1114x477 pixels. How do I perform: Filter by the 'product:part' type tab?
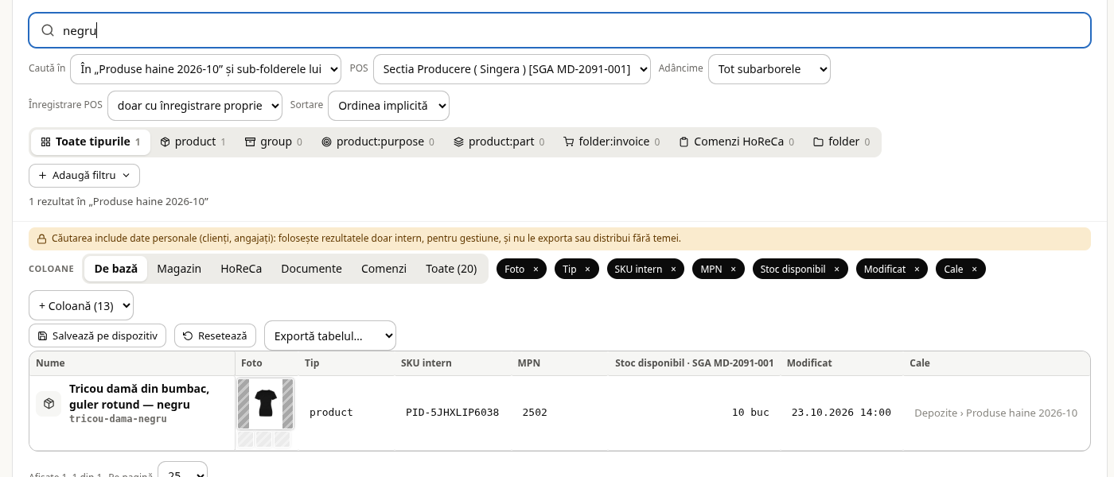[x=499, y=142]
